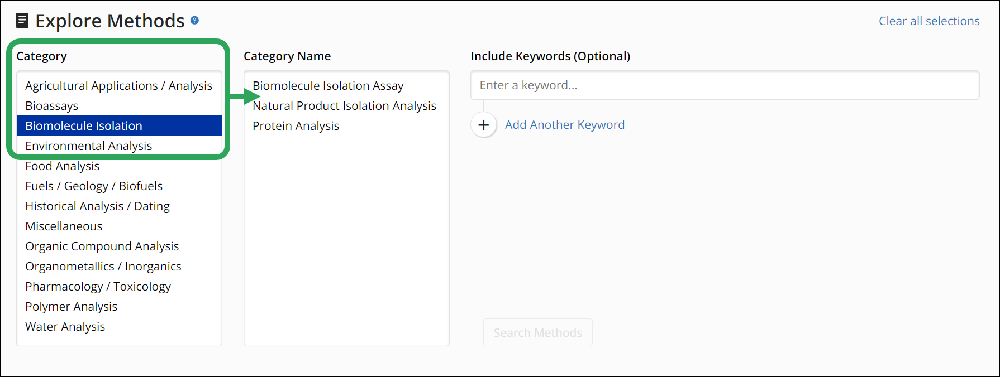Image resolution: width=1000 pixels, height=377 pixels.
Task: Select the Bioassays category
Action: [52, 106]
